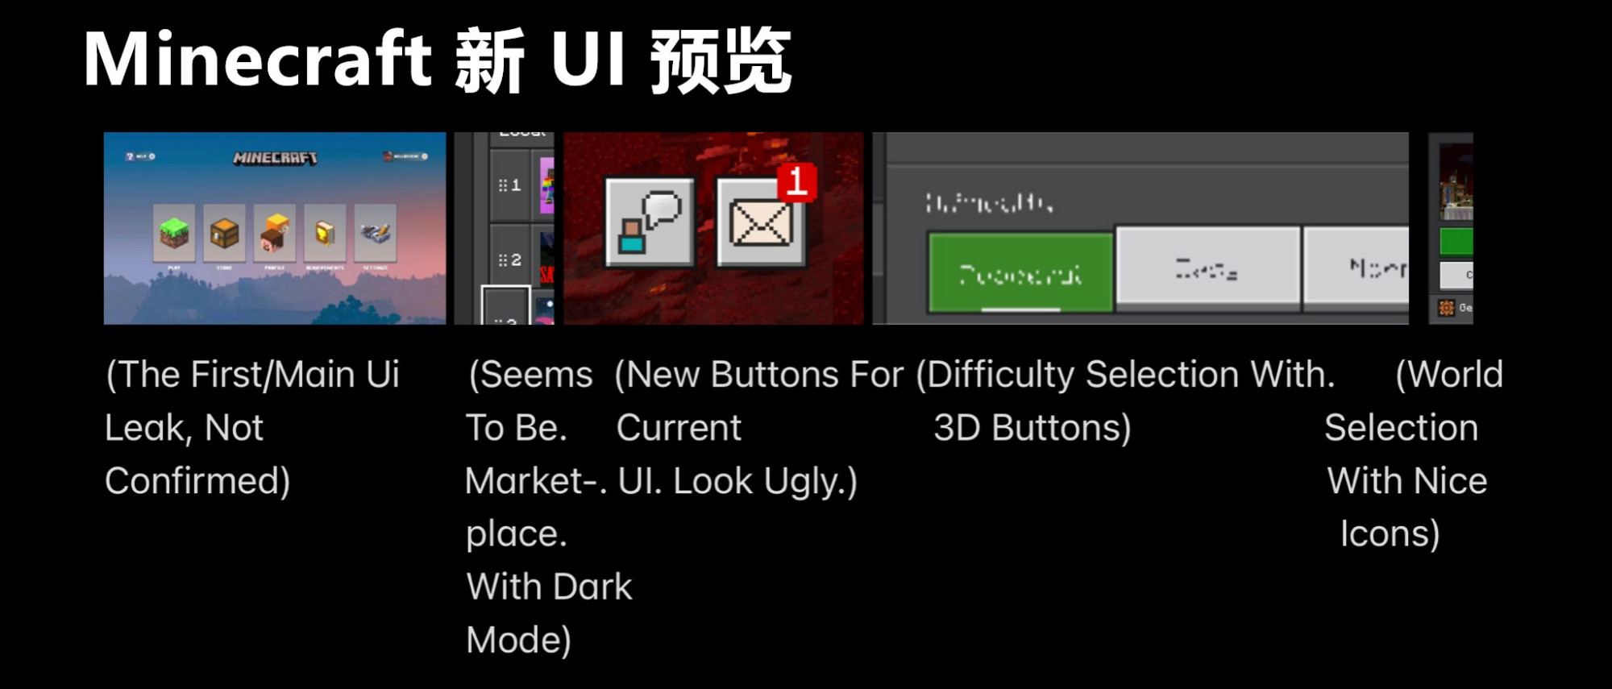
Task: Click the Play grass block icon
Action: point(174,233)
